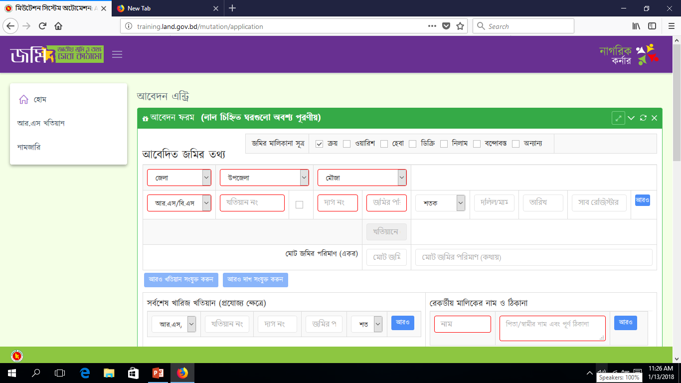Click the fullscreen expand icon on form panel

tap(618, 118)
